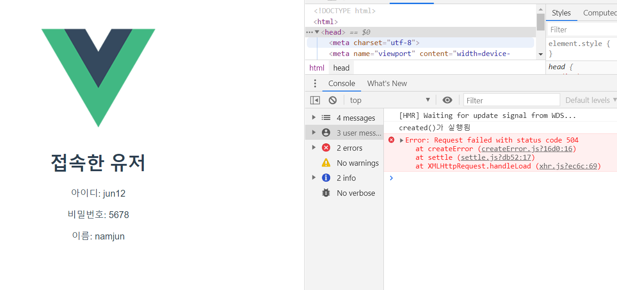The width and height of the screenshot is (617, 290).
Task: Click the yellow warning triangle icon
Action: pos(326,163)
